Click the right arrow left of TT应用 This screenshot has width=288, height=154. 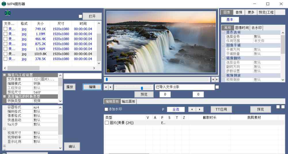pyautogui.click(x=200, y=109)
